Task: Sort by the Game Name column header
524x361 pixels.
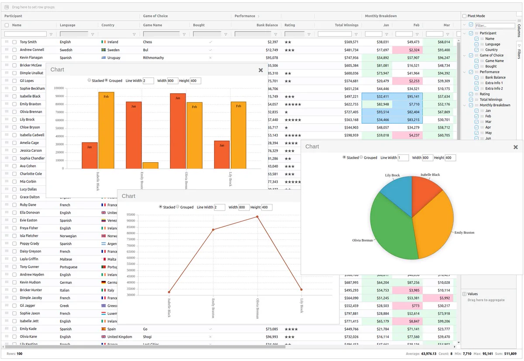Action: click(x=152, y=25)
